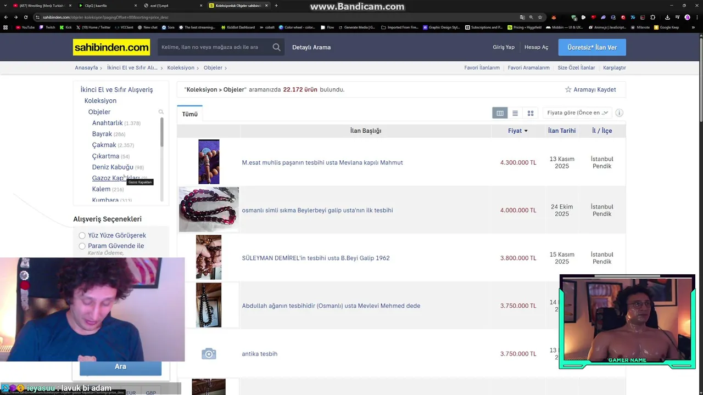Click the star icon beside Aramayı Kaydet
Screen dimensions: 703x395
click(568, 89)
